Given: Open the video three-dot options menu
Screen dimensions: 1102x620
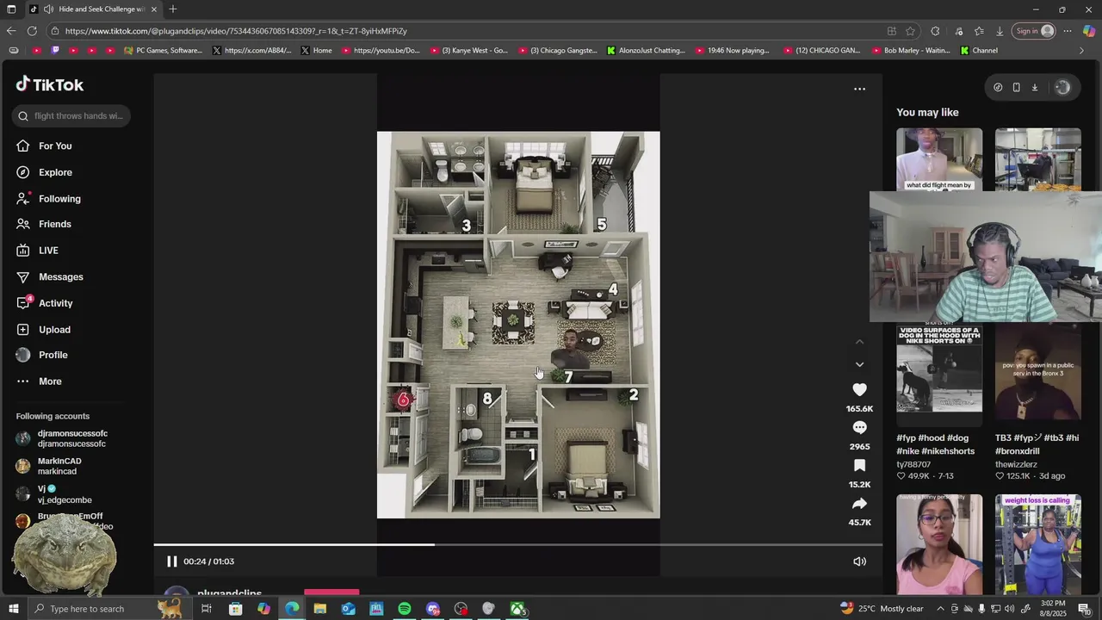Looking at the screenshot, I should [859, 89].
